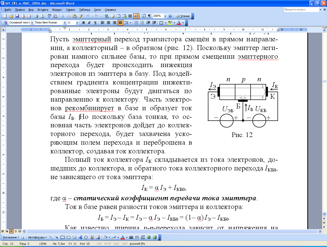Create a new blank document
Image resolution: width=327 pixels, height=247 pixels.
click(x=5, y=16)
